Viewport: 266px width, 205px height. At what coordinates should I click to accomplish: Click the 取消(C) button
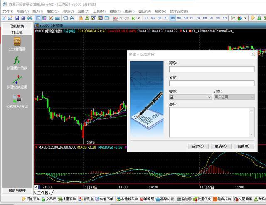pos(221,146)
